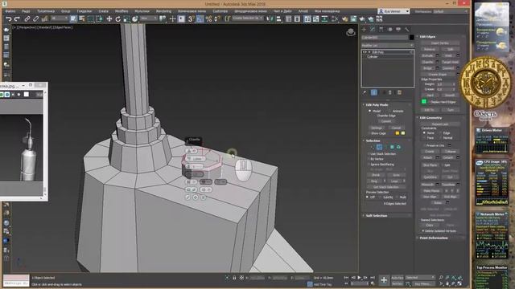Open the Workspaces dropdown in title bar
This screenshot has width=515, height=289.
click(x=451, y=11)
